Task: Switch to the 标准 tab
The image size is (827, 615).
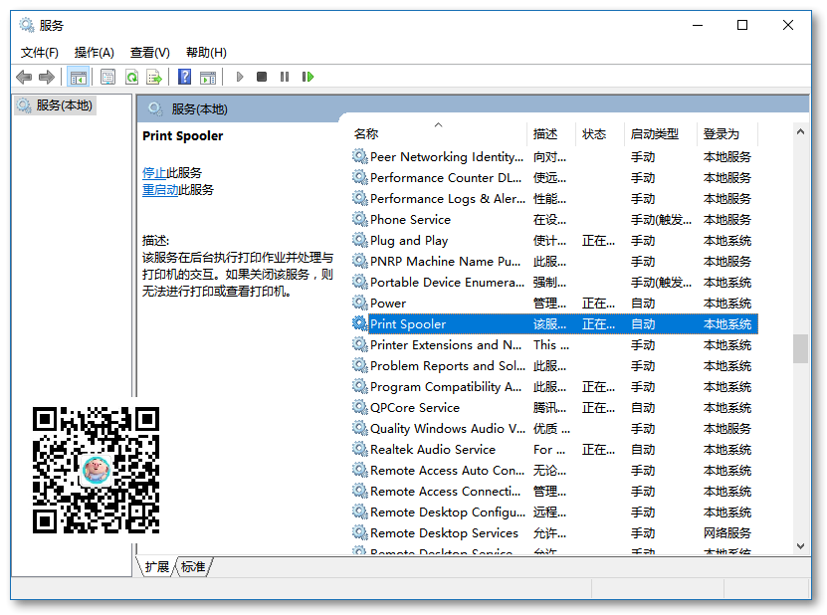Action: tap(194, 566)
